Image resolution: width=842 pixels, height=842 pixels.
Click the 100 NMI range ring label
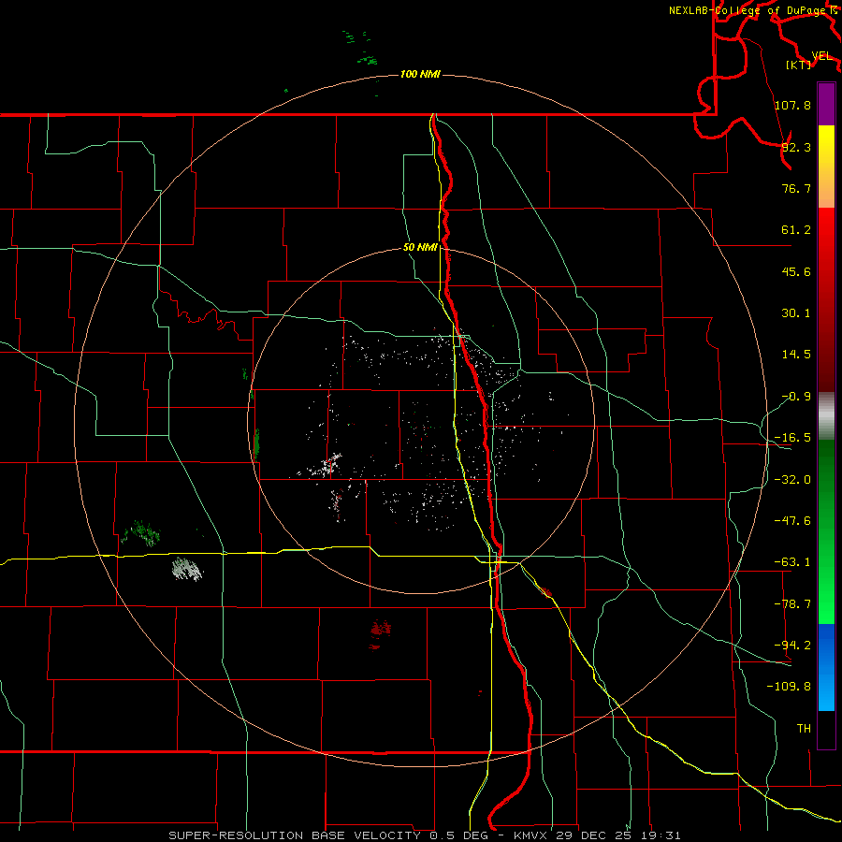(420, 74)
